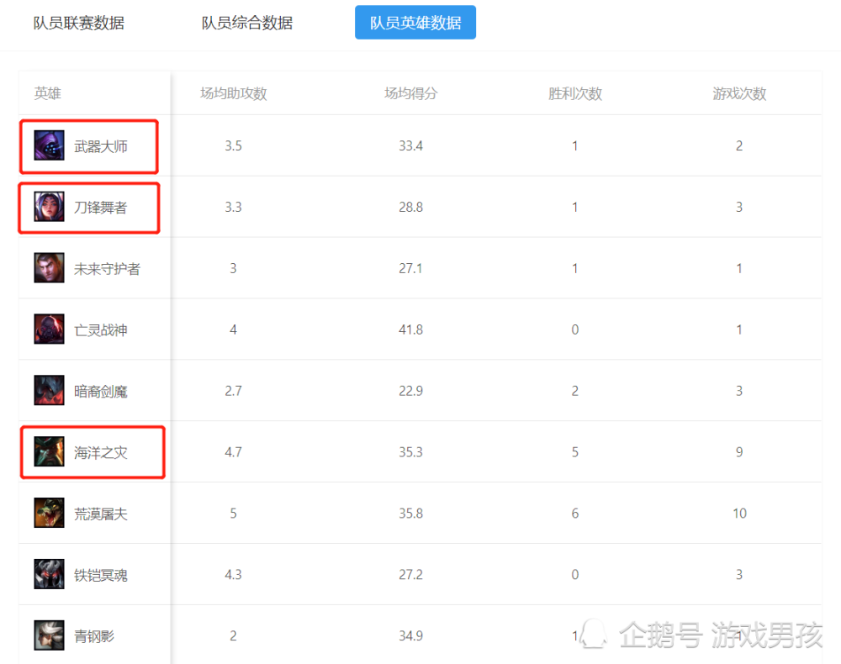Select the highlighted 队员英雄数据 tab

pos(415,23)
